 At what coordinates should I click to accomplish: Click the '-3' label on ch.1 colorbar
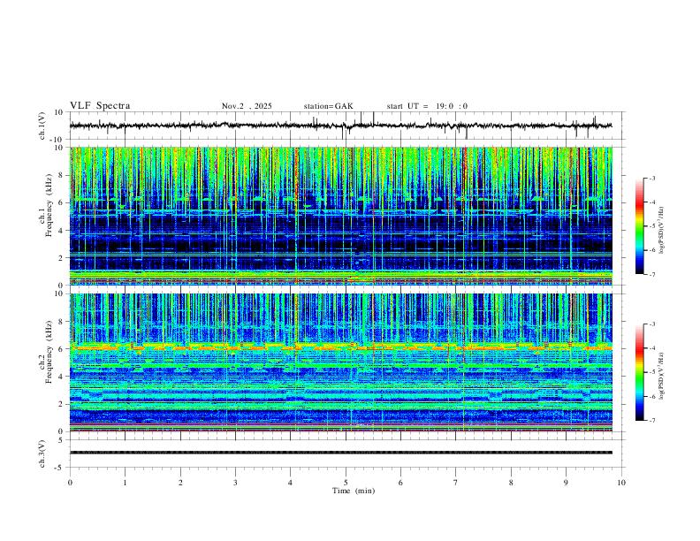(x=651, y=179)
